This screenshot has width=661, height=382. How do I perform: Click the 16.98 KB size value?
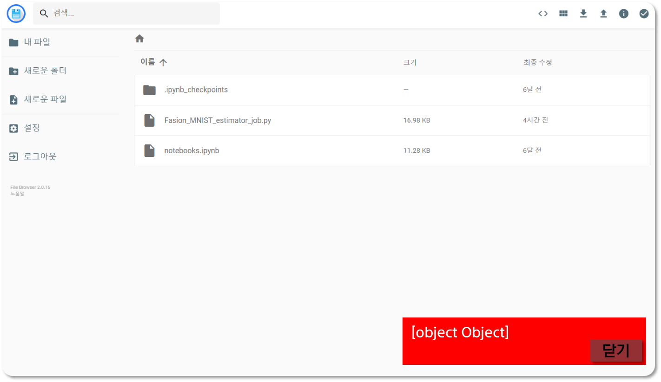tap(416, 120)
